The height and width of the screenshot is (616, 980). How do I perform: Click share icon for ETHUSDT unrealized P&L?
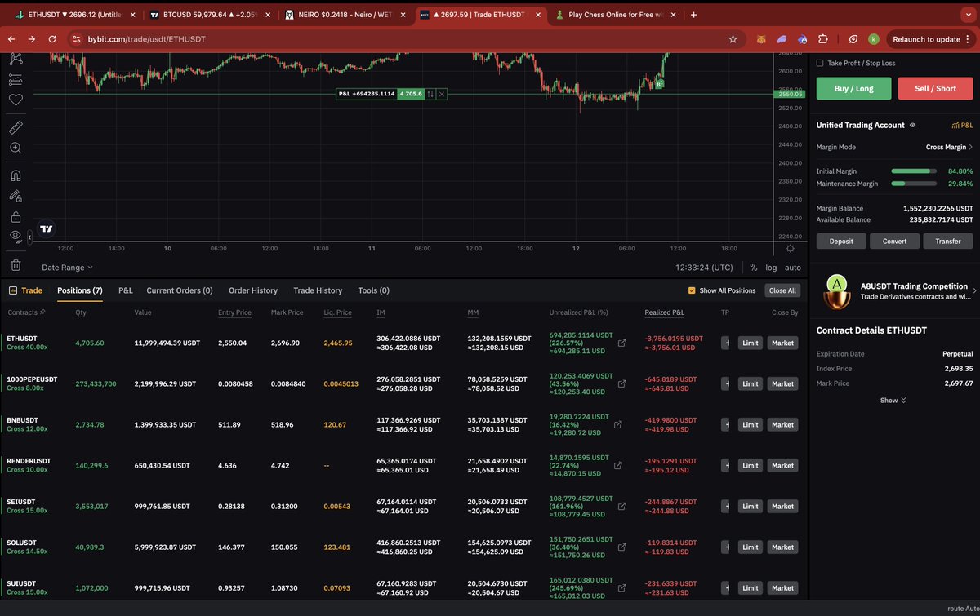point(621,343)
